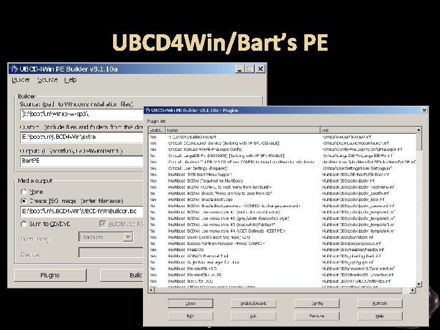Click the Plugins dialog title bar icon
Screen dimensions: 440x330
(x=147, y=110)
